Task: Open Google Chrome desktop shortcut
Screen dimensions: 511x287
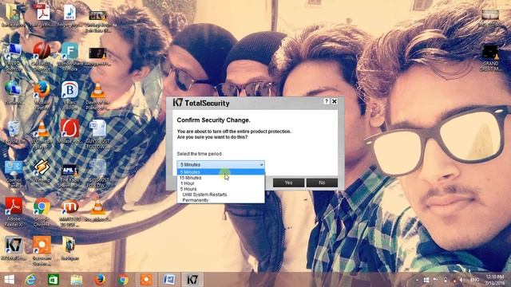Action: point(42,211)
